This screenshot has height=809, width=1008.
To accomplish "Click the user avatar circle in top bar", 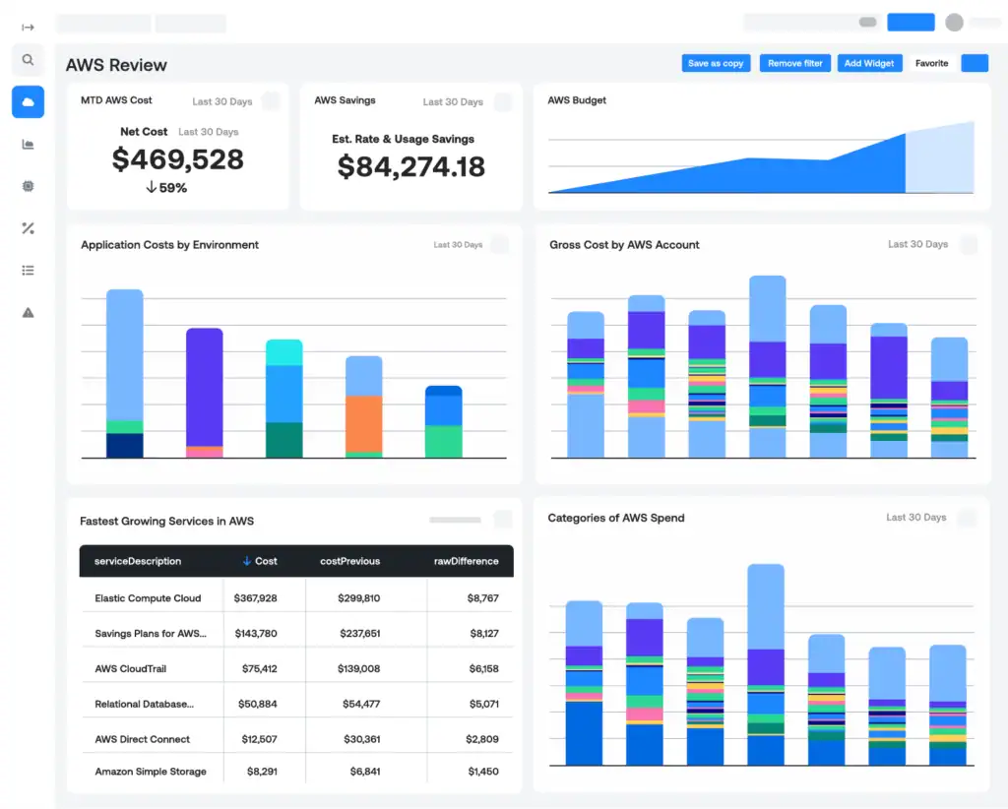I will [x=954, y=23].
